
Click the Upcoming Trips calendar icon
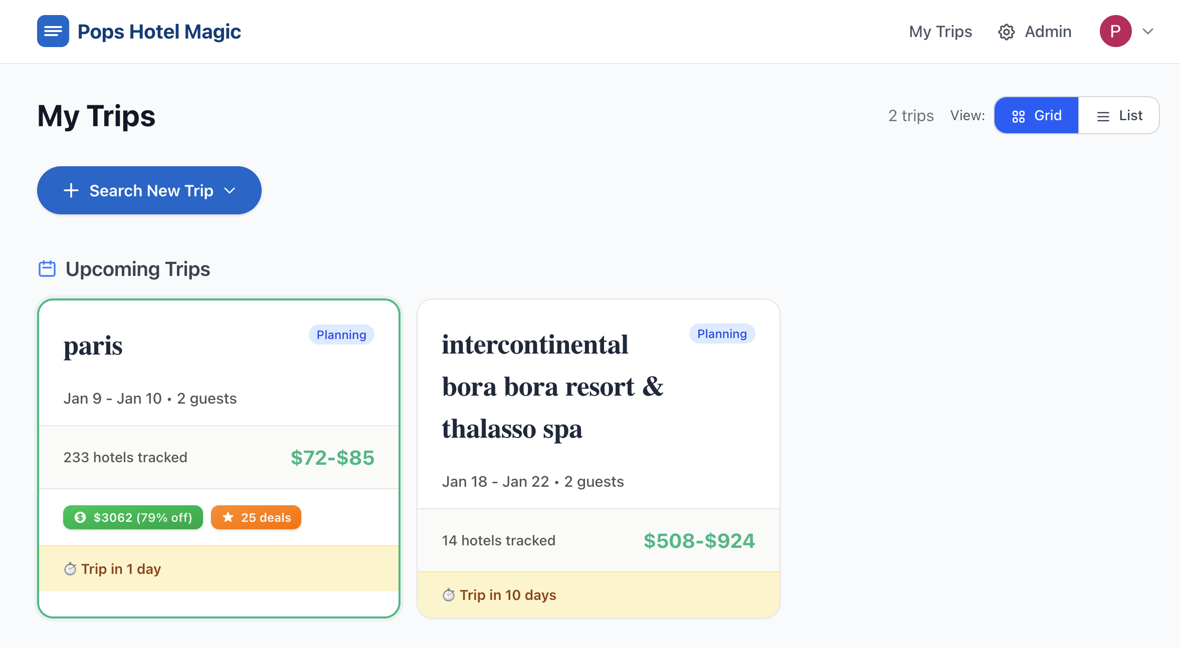coord(47,269)
